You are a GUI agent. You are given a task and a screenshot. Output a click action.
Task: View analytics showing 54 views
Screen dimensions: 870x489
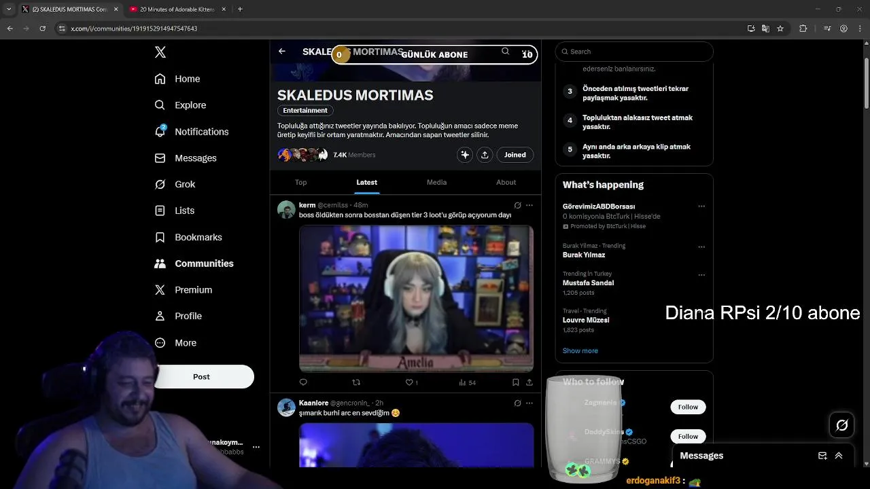pyautogui.click(x=468, y=382)
